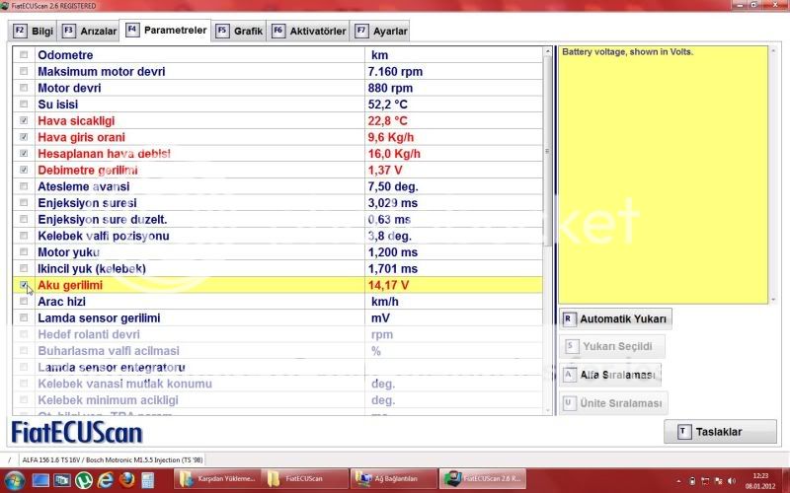Click the Lamda sensor entegratoru row
Screen dimensions: 790x493
277,367
